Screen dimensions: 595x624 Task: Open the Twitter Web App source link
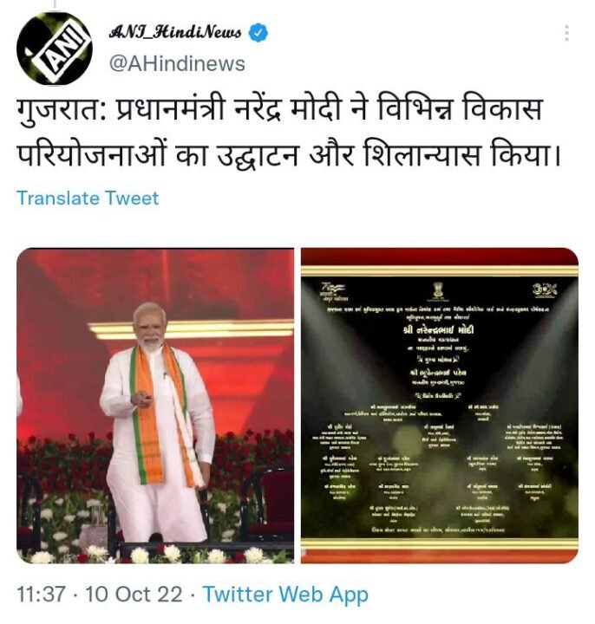point(285,595)
